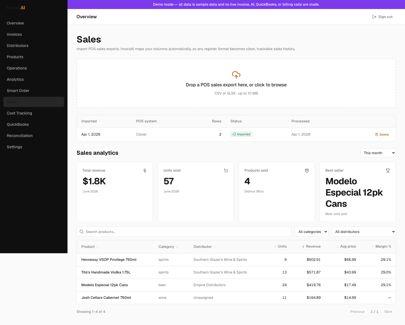The height and width of the screenshot is (325, 405).
Task: Select Josh Cellars Cabernet 750ml row
Action: coord(236,298)
